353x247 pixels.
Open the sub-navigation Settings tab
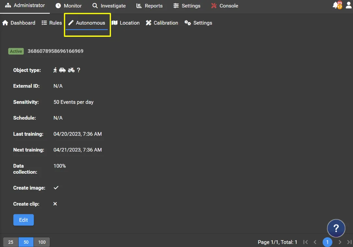click(x=198, y=23)
